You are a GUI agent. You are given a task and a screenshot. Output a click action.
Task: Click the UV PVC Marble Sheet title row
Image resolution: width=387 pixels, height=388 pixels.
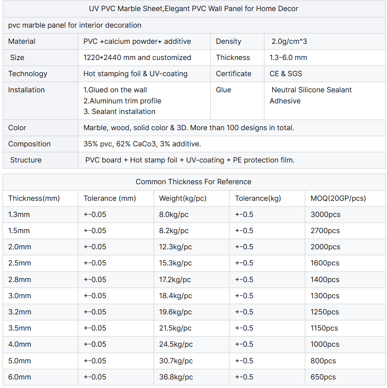(x=194, y=9)
